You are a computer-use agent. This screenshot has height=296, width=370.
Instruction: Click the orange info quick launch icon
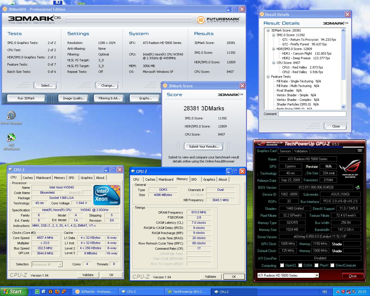pos(51,292)
